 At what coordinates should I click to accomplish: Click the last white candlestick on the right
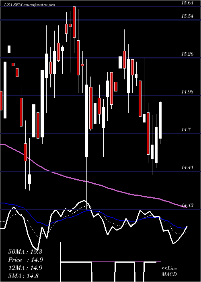(160, 120)
